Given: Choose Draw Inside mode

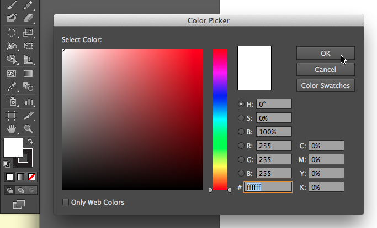Looking at the screenshot, I should click(x=31, y=190).
